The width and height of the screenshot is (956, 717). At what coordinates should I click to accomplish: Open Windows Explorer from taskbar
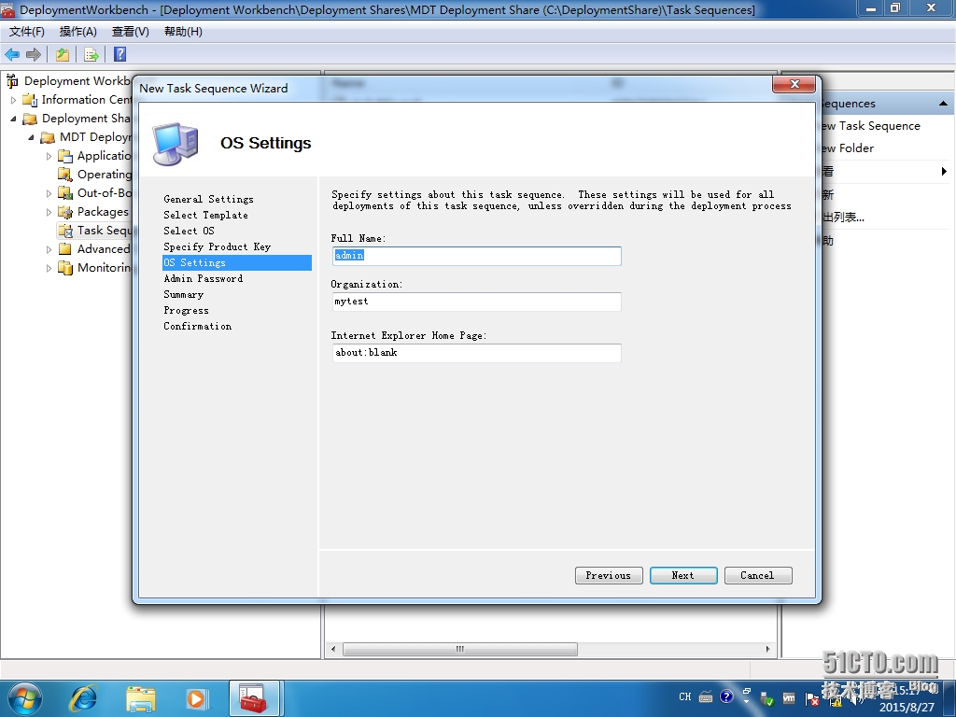pos(141,698)
